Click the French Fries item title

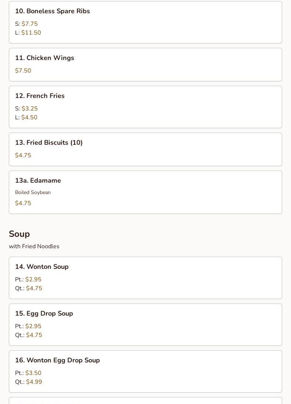[40, 96]
